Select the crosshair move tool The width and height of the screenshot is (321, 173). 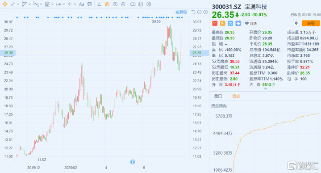click(5, 4)
